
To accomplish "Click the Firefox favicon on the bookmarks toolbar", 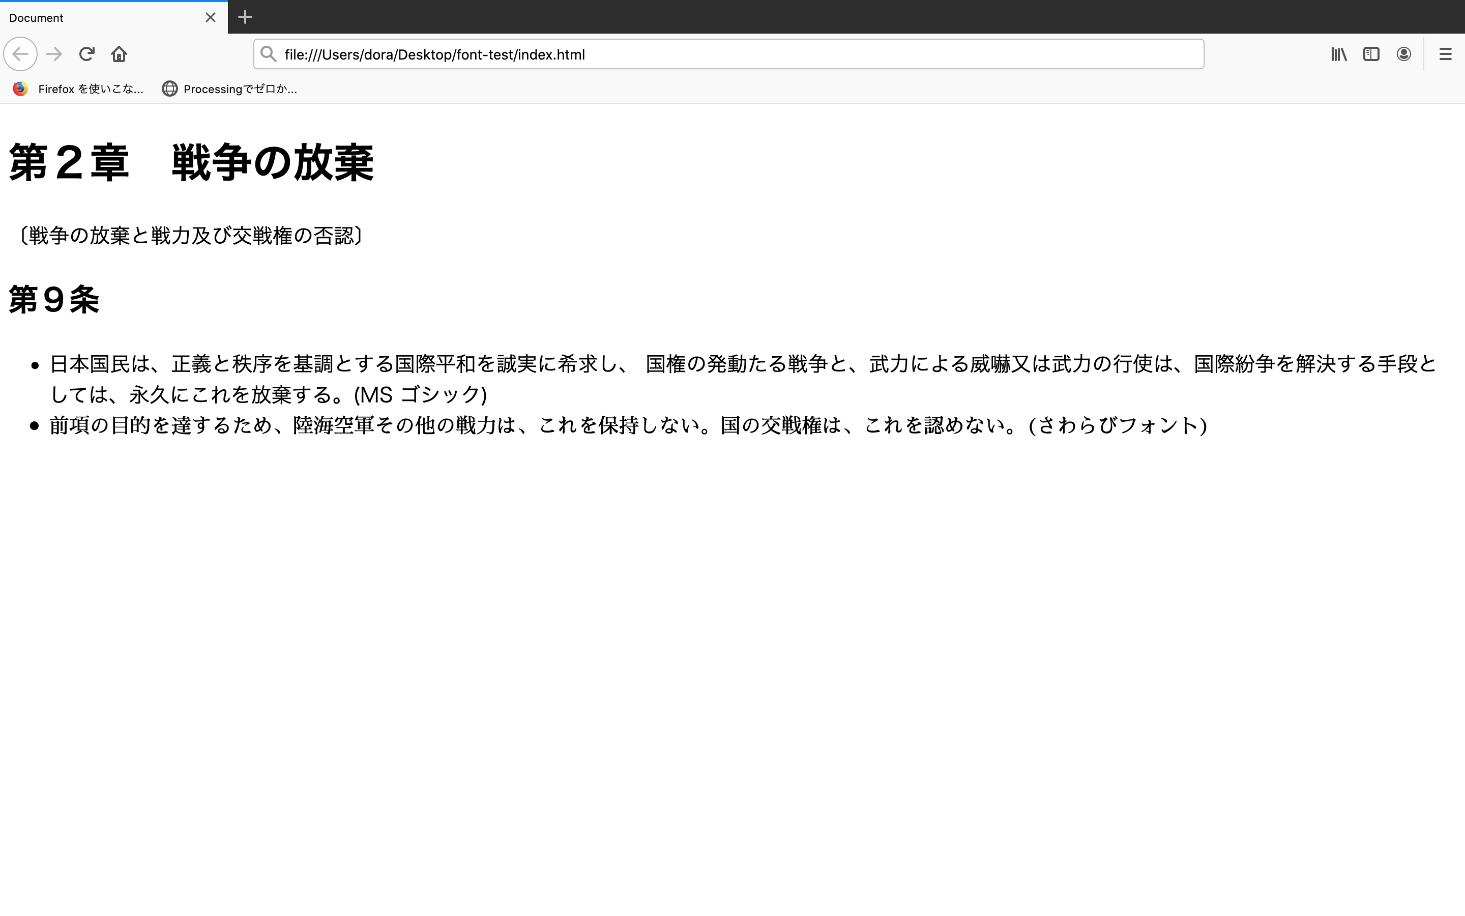I will pos(20,89).
